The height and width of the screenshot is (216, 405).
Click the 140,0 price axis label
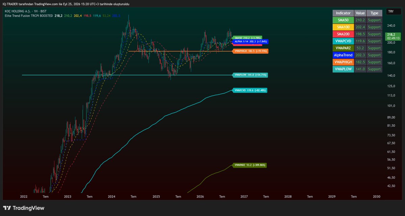point(391,76)
